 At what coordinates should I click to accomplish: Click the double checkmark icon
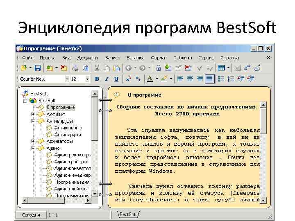pyautogui.click(x=210, y=68)
